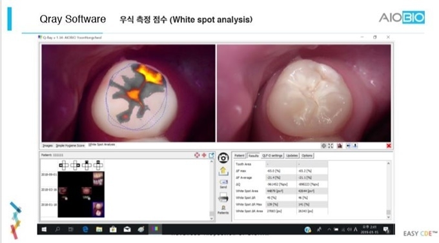Click the red X under right image
This screenshot has width=439, height=243.
click(389, 146)
